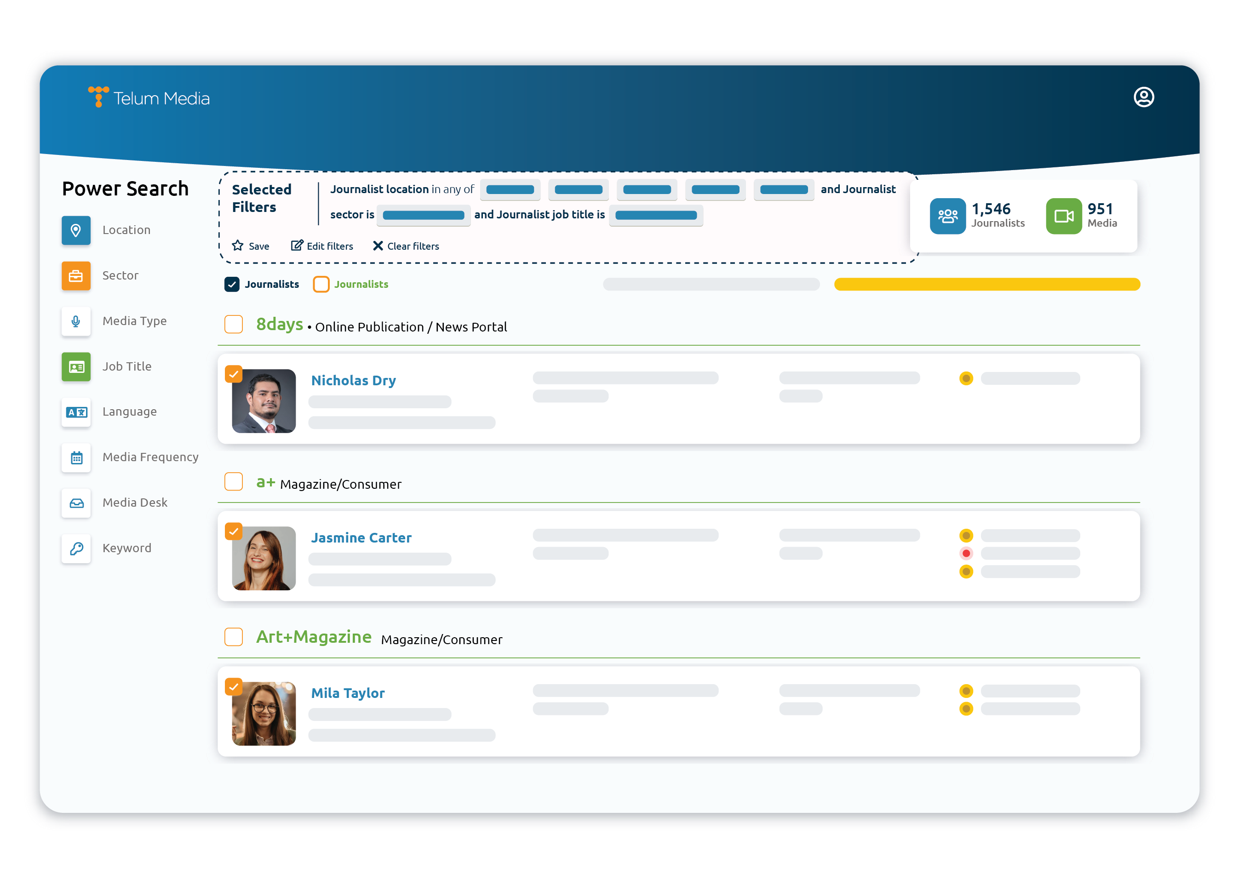1244x880 pixels.
Task: Click the Clear filters X icon
Action: click(x=378, y=246)
